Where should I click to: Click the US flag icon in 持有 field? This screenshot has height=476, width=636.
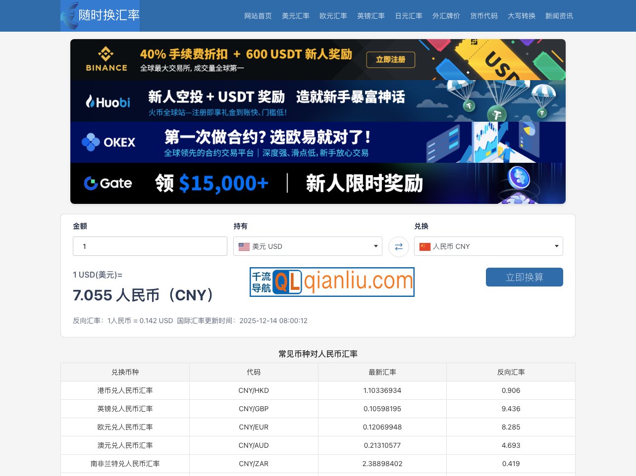[x=244, y=246]
